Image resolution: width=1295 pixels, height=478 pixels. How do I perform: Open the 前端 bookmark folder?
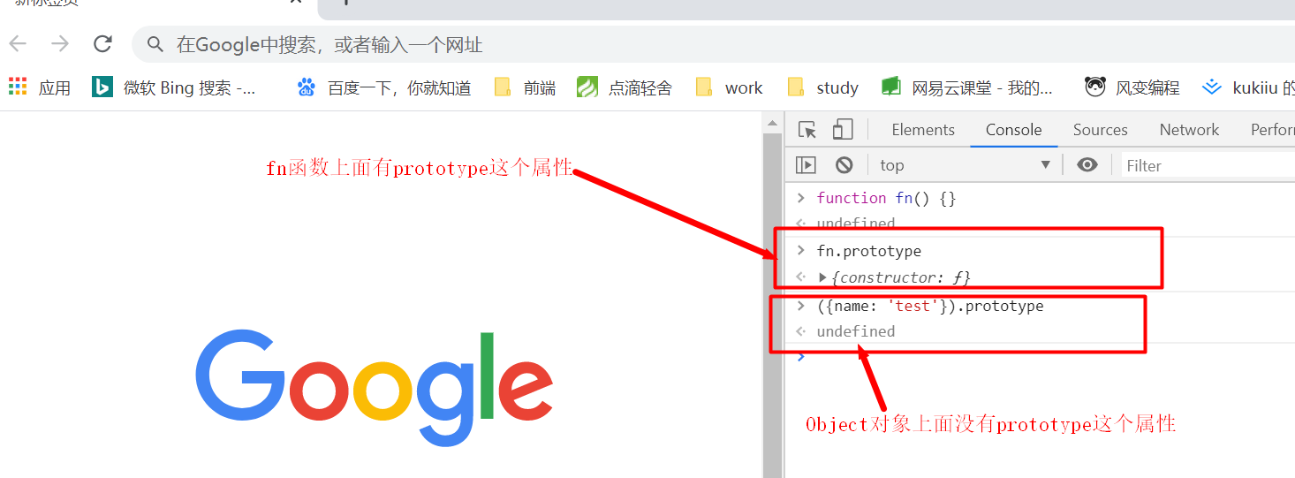(x=525, y=87)
